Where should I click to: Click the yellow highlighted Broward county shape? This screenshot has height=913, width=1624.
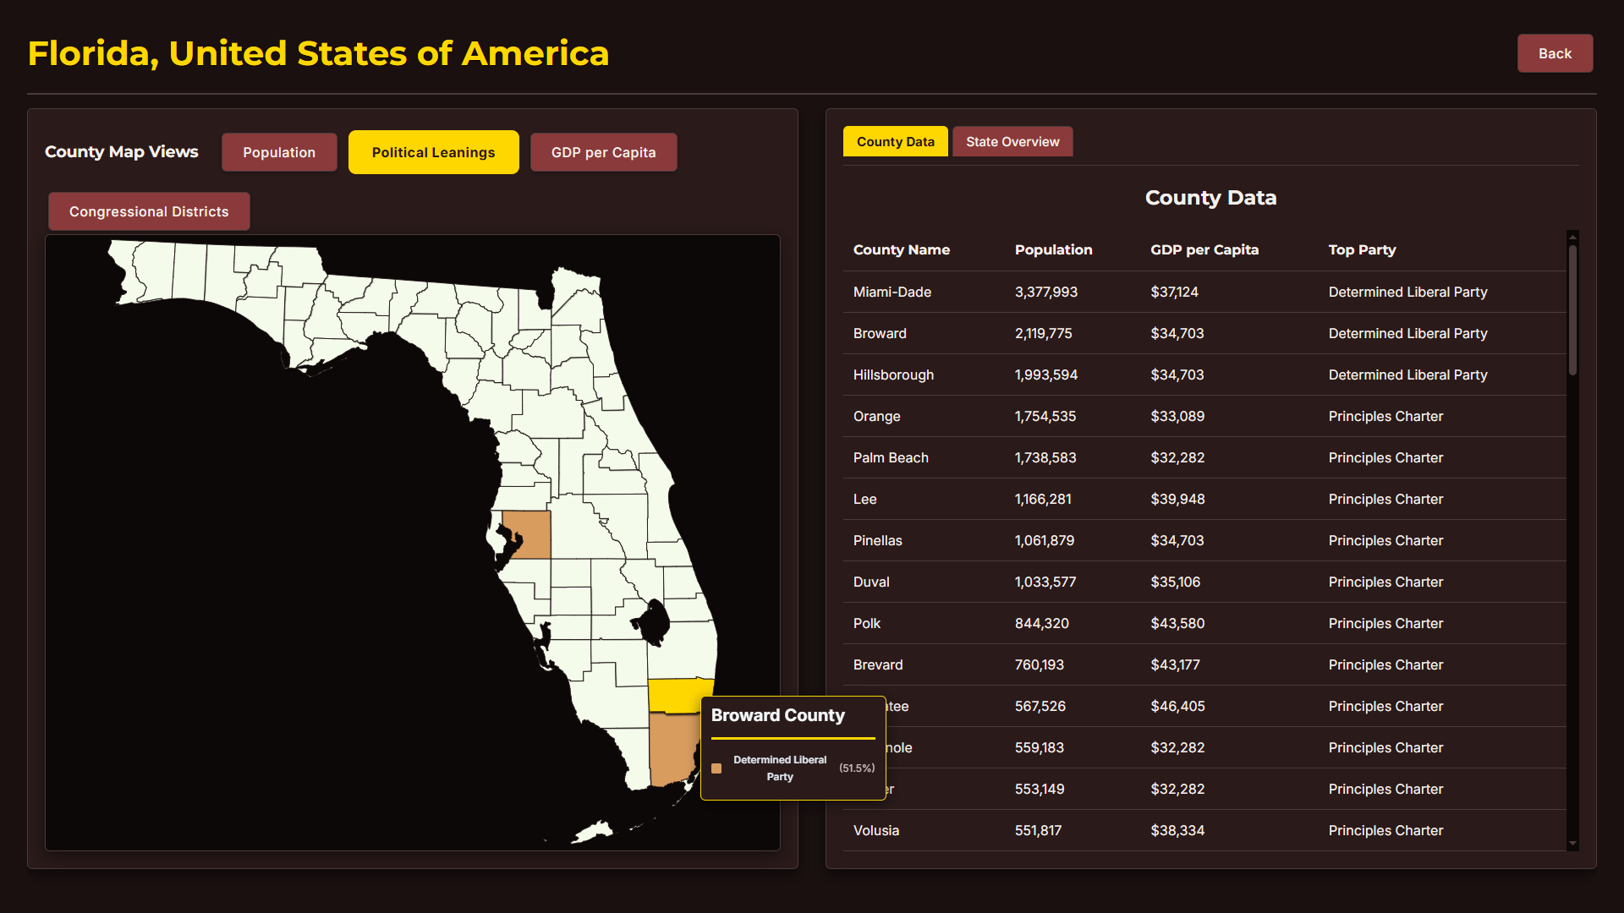(x=672, y=695)
